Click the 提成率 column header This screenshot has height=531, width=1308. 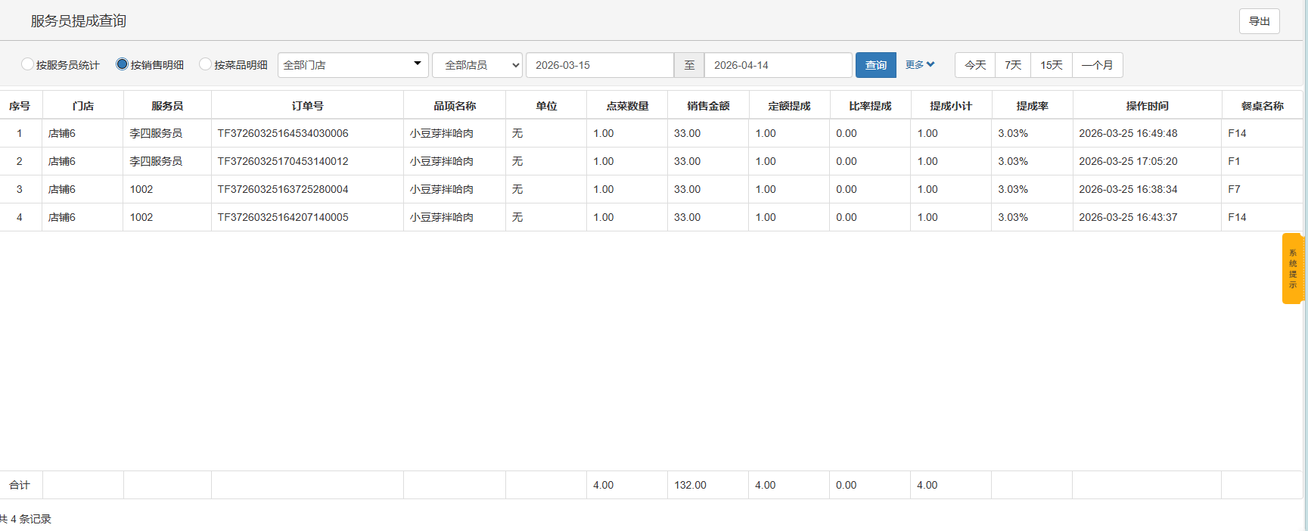pyautogui.click(x=1032, y=106)
